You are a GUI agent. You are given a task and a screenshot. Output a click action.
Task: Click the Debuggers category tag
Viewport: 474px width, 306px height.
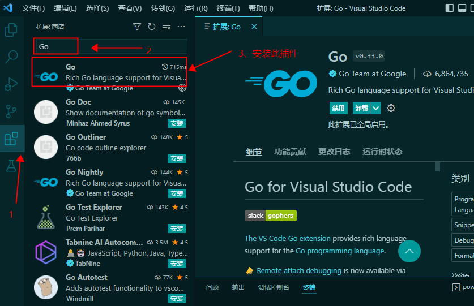point(463,240)
